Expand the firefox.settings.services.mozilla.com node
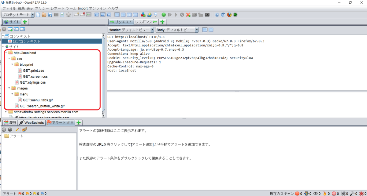Screen dimensions: 367x196 6,112
